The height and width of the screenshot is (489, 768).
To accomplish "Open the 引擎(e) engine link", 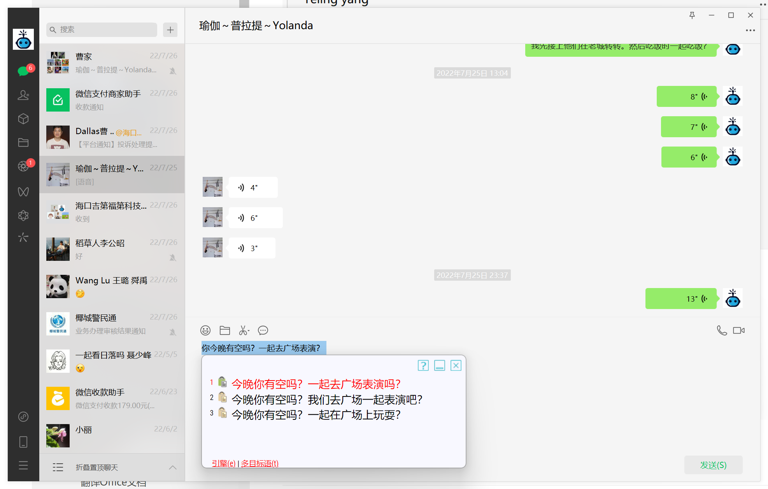I will tap(223, 463).
